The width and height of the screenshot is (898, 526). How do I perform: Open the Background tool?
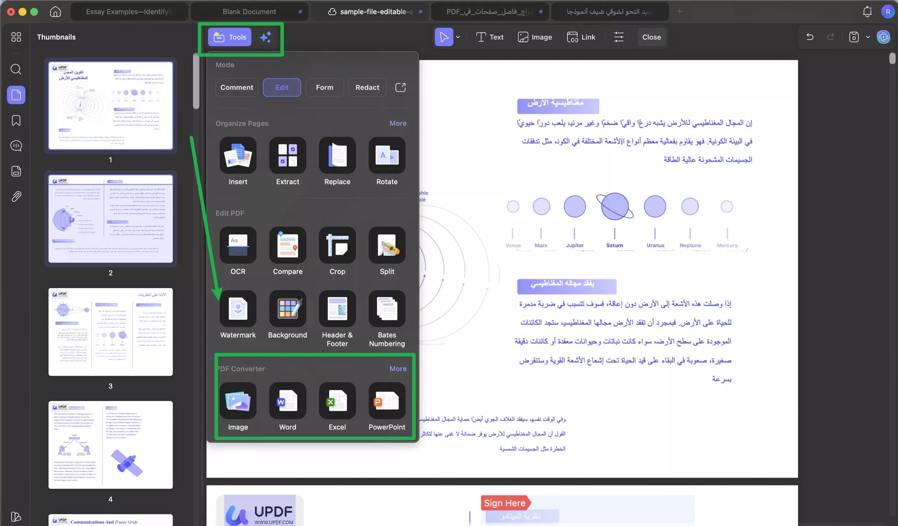(x=288, y=315)
